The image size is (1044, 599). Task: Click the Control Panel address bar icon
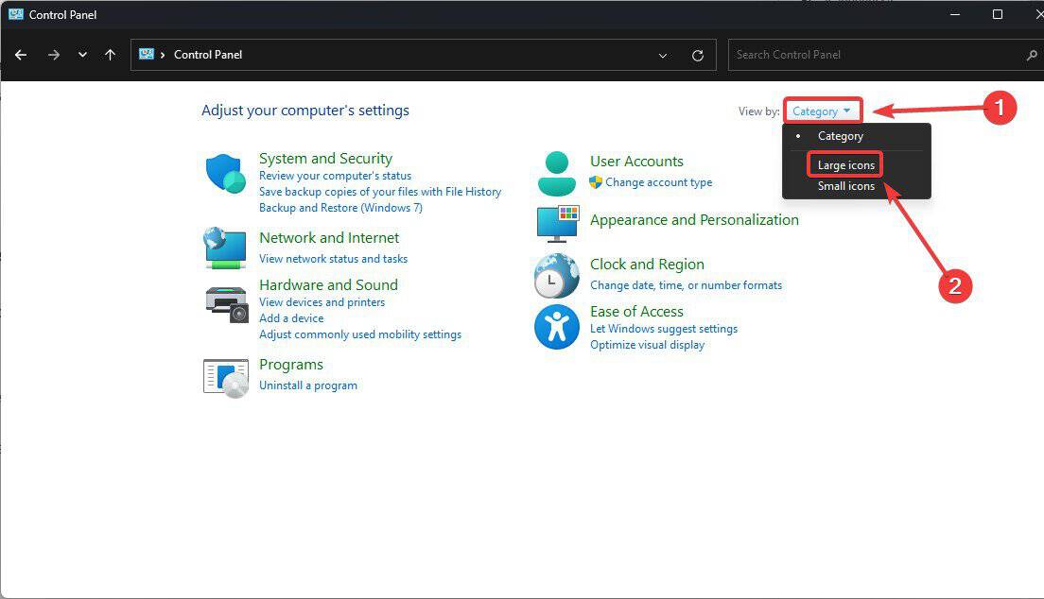click(x=147, y=54)
